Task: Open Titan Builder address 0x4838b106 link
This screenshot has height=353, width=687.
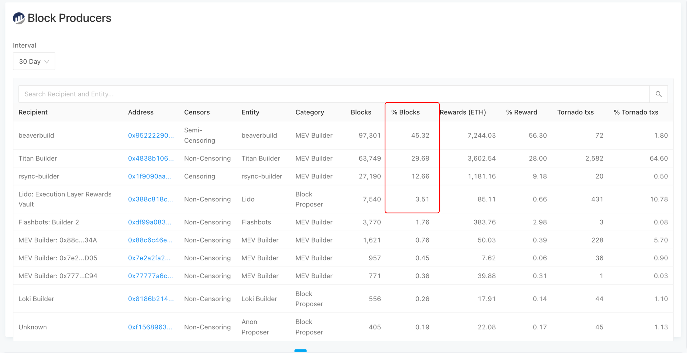Action: coord(151,158)
